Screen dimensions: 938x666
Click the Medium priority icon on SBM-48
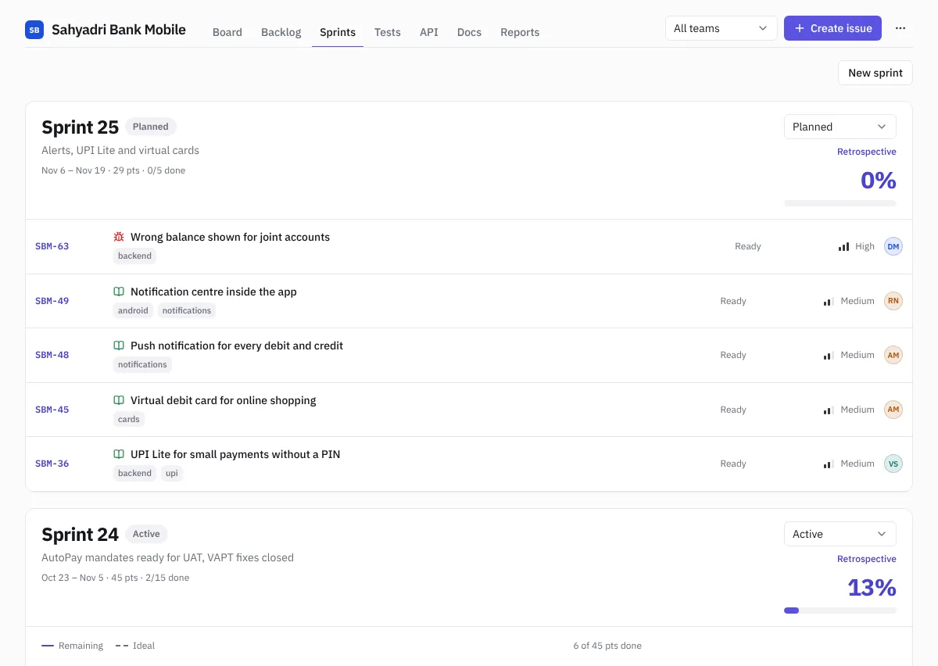[x=829, y=355]
